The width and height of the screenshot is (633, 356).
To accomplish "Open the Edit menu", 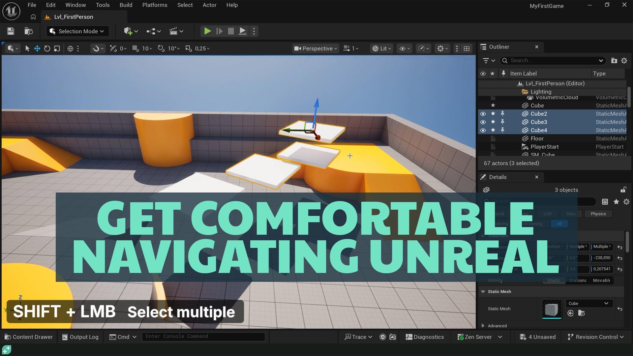I will click(51, 5).
